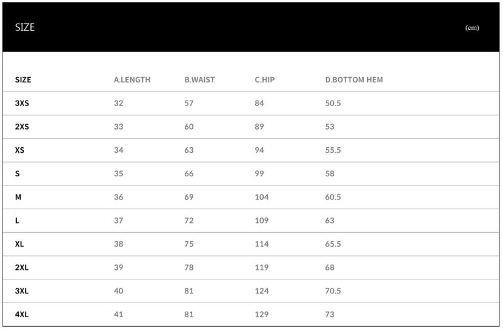Click the XL size row label
Screen dimensions: 503x331
(x=19, y=244)
